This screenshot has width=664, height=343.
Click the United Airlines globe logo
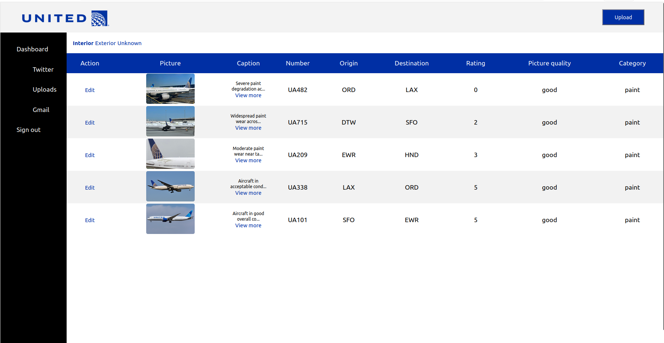[x=99, y=18]
